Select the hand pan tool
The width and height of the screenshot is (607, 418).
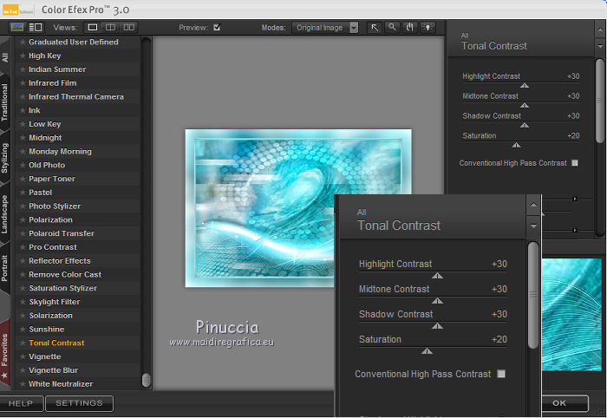click(x=410, y=28)
